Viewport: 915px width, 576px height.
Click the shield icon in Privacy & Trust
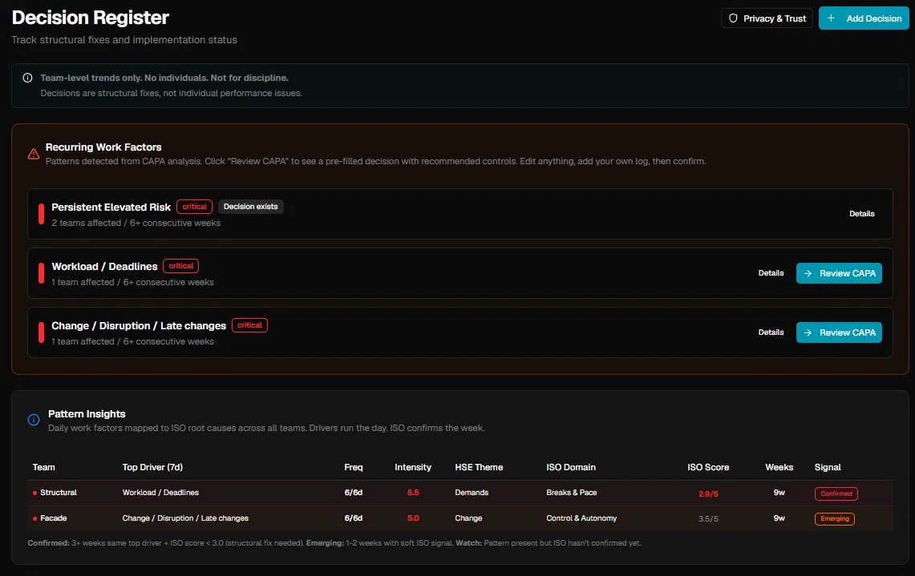coord(733,18)
